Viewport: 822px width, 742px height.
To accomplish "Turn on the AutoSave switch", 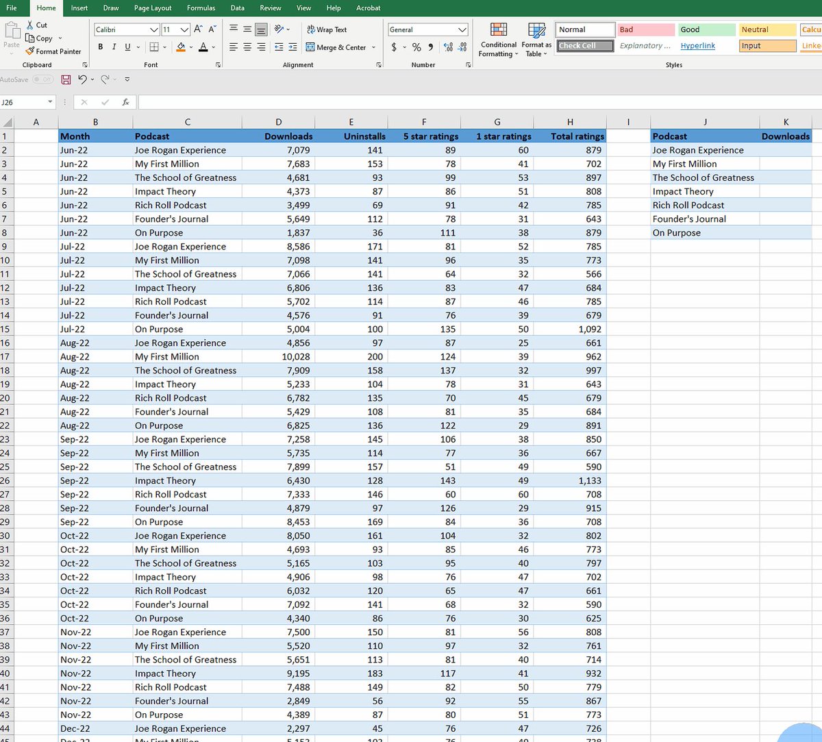I will point(42,79).
